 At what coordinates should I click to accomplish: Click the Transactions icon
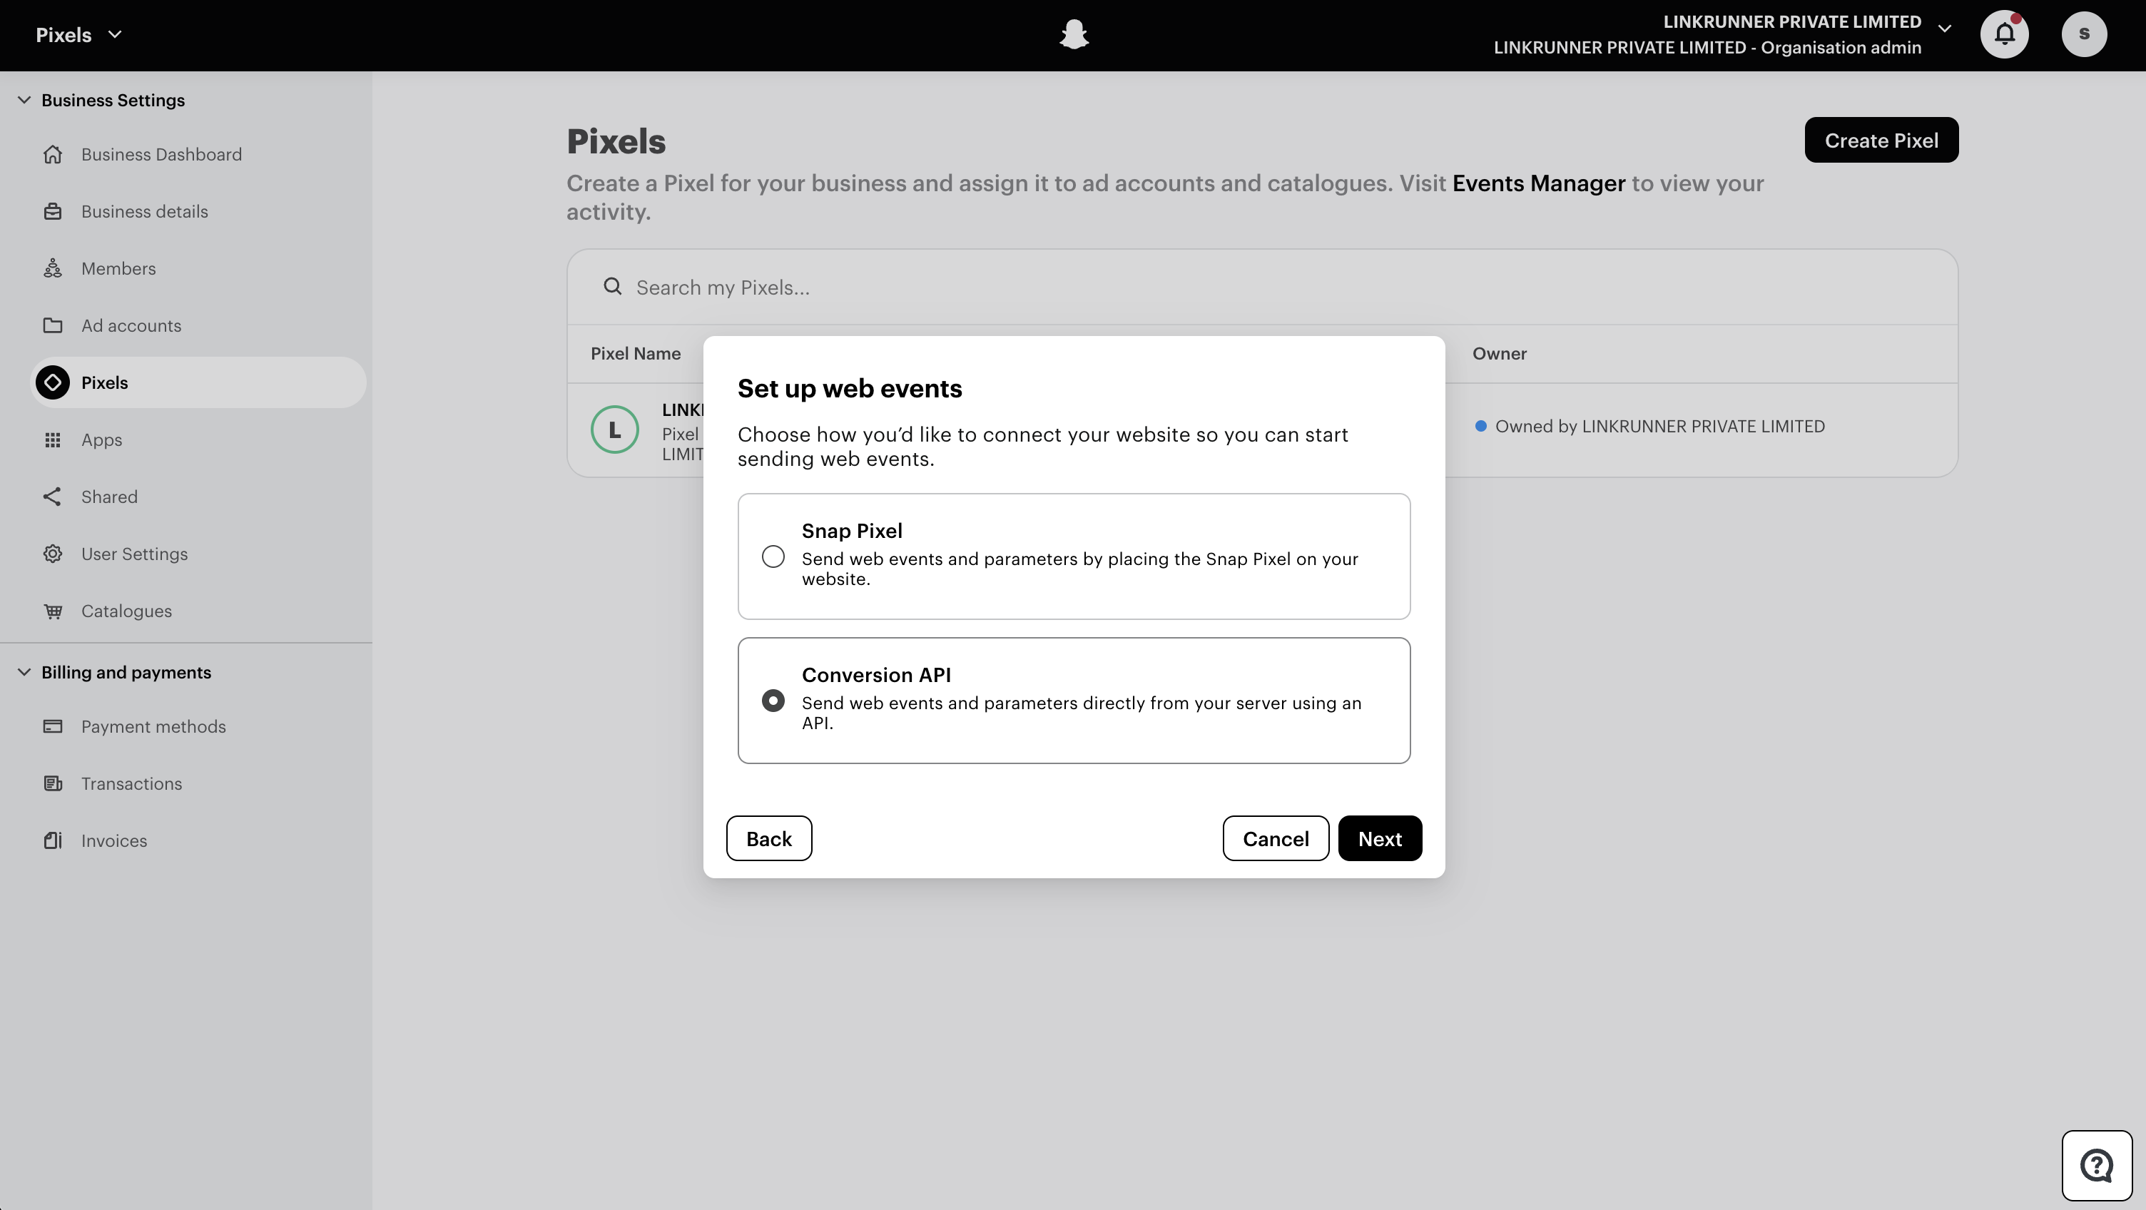coord(53,783)
